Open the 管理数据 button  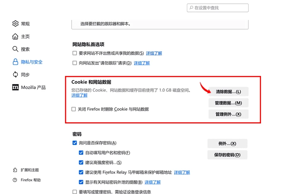coord(228,103)
